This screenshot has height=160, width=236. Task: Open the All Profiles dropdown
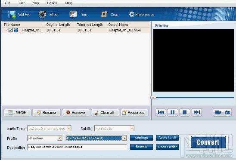[60, 138]
